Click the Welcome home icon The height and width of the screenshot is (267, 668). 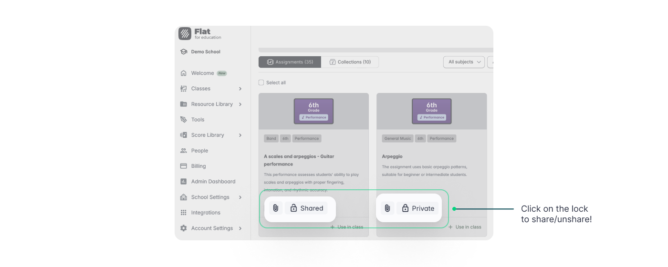[184, 73]
